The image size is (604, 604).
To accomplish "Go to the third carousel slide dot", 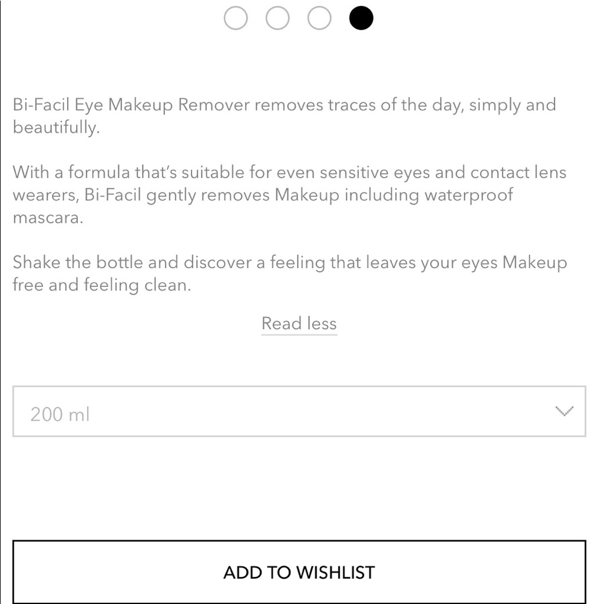I will click(320, 18).
